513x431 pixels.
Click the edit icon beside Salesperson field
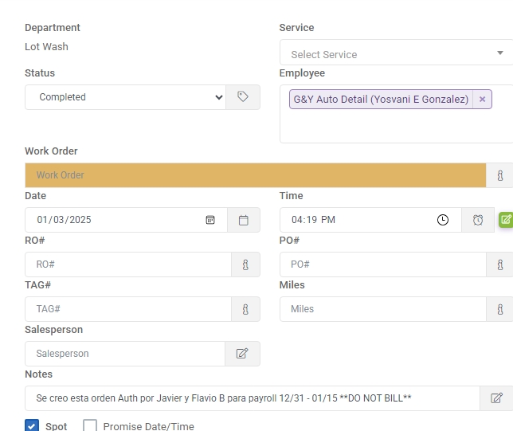242,354
